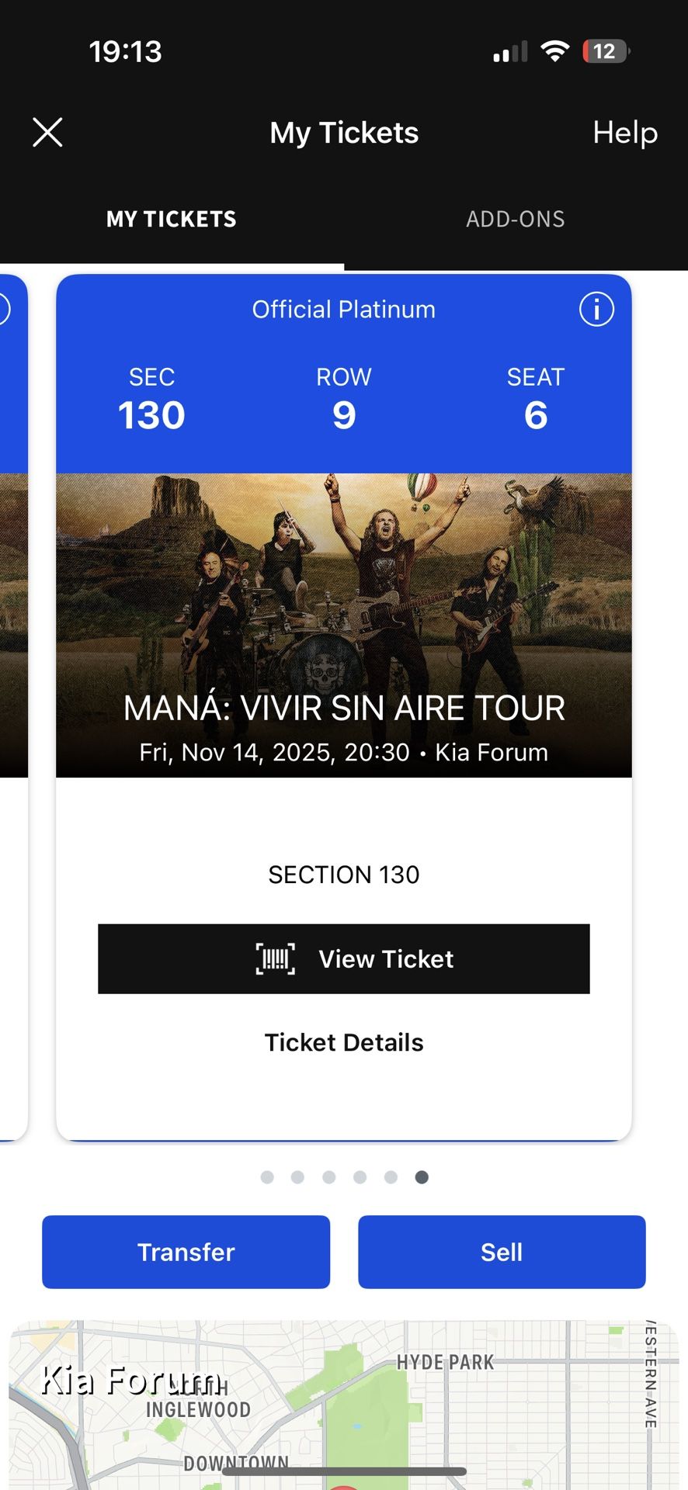
Task: Tap the info icon on Official Platinum banner
Action: point(596,309)
